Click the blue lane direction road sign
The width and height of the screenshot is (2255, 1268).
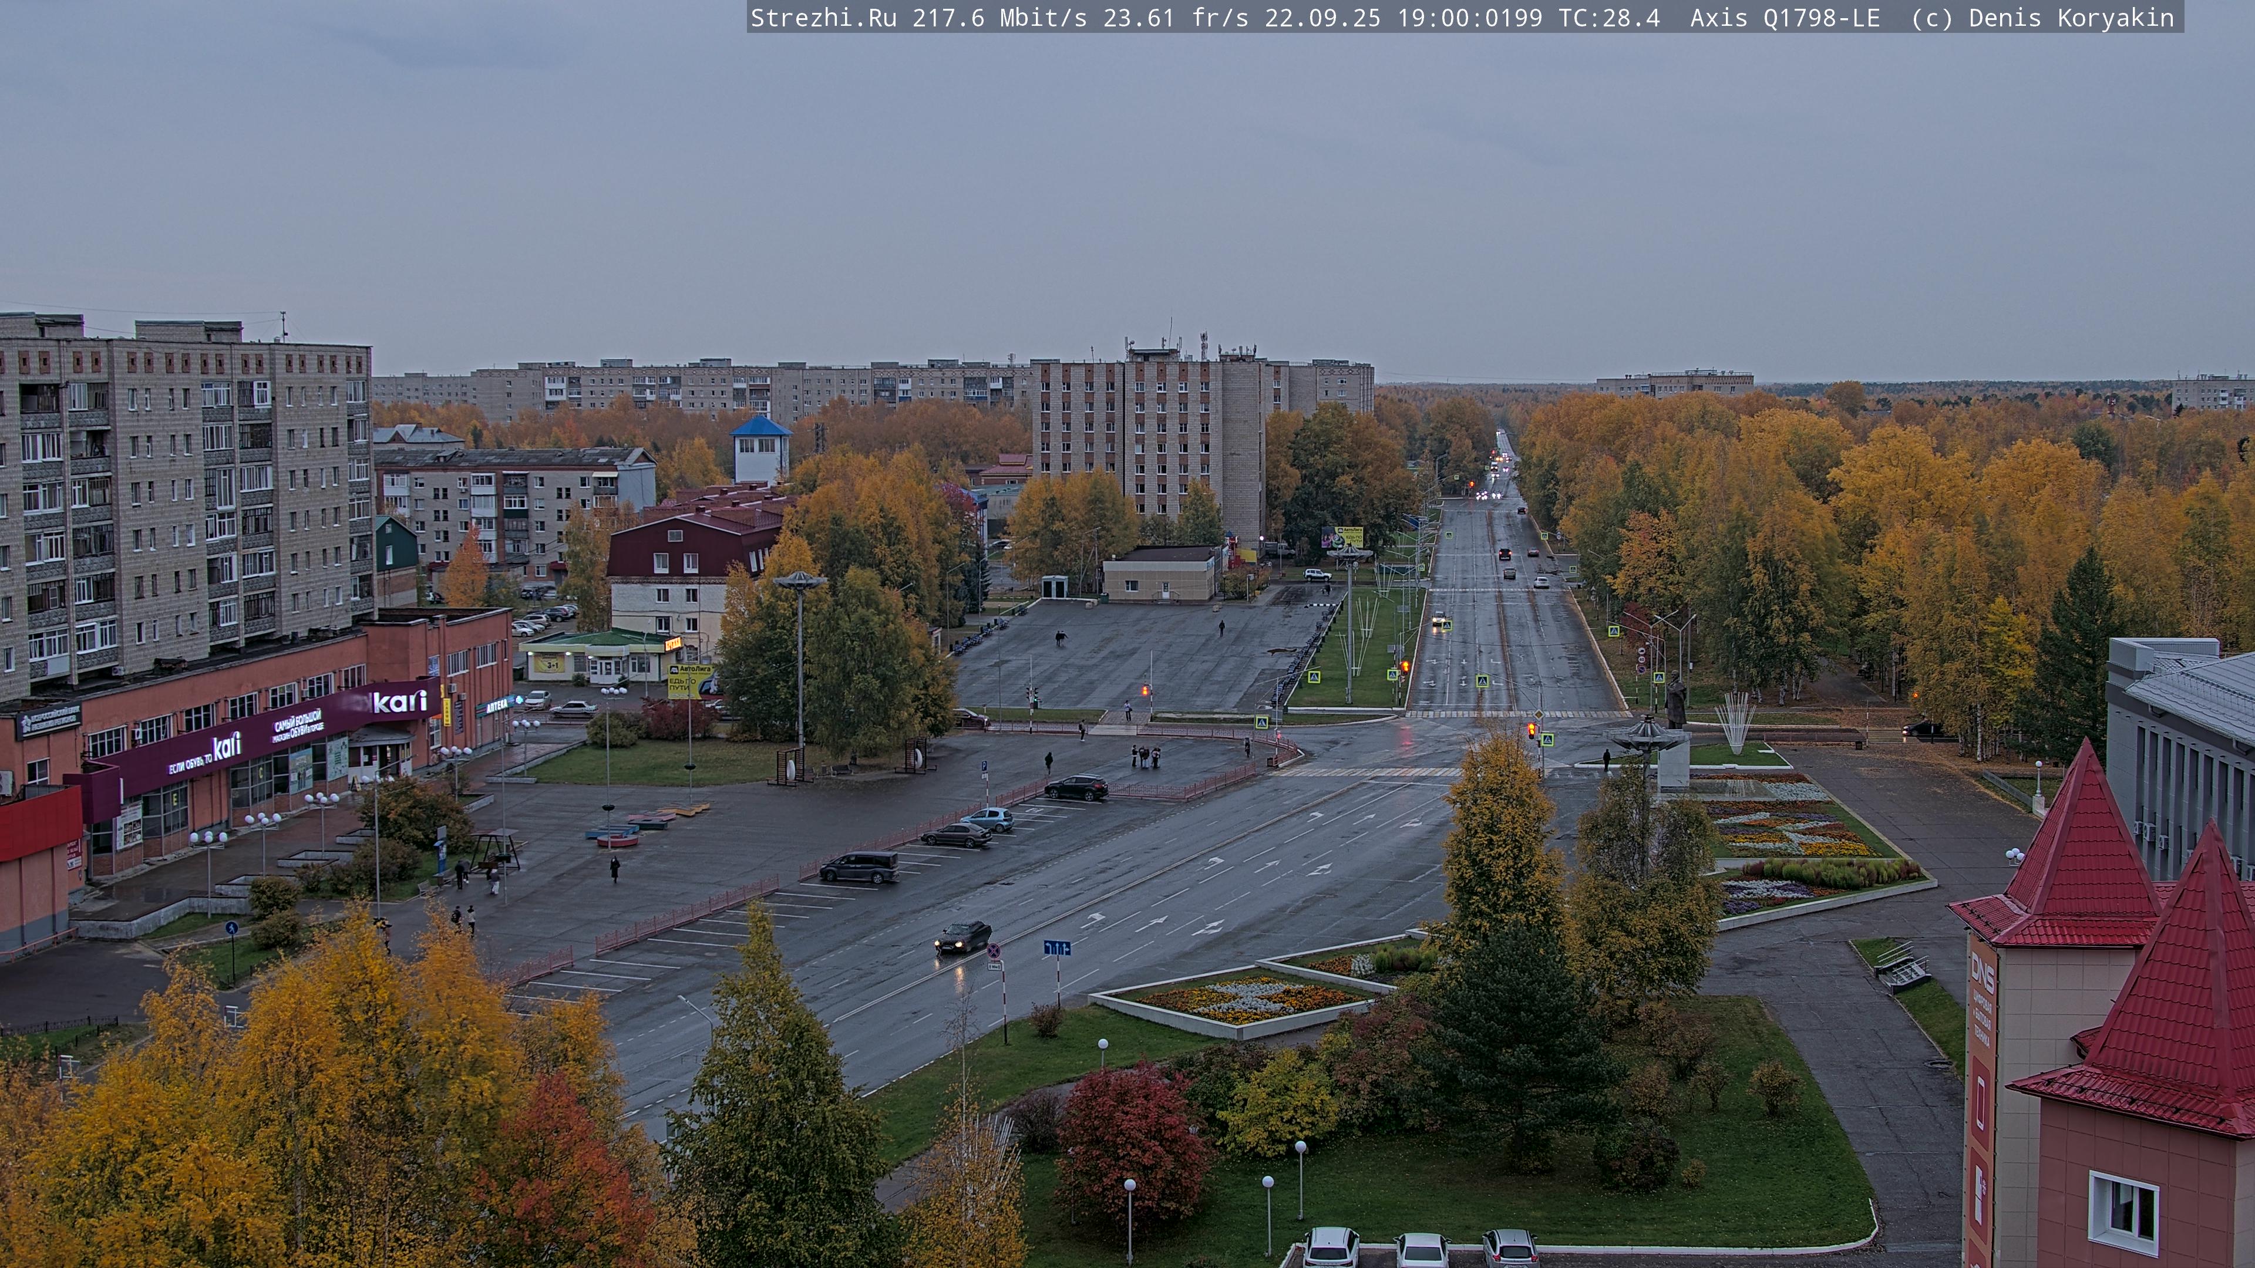[x=1056, y=947]
